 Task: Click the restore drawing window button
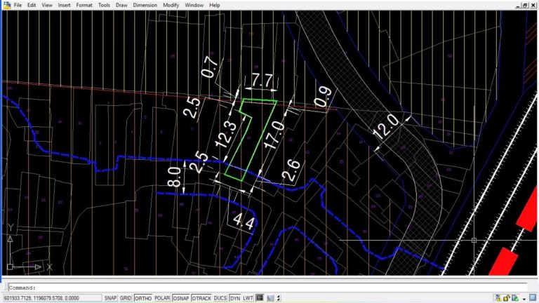[524, 5]
